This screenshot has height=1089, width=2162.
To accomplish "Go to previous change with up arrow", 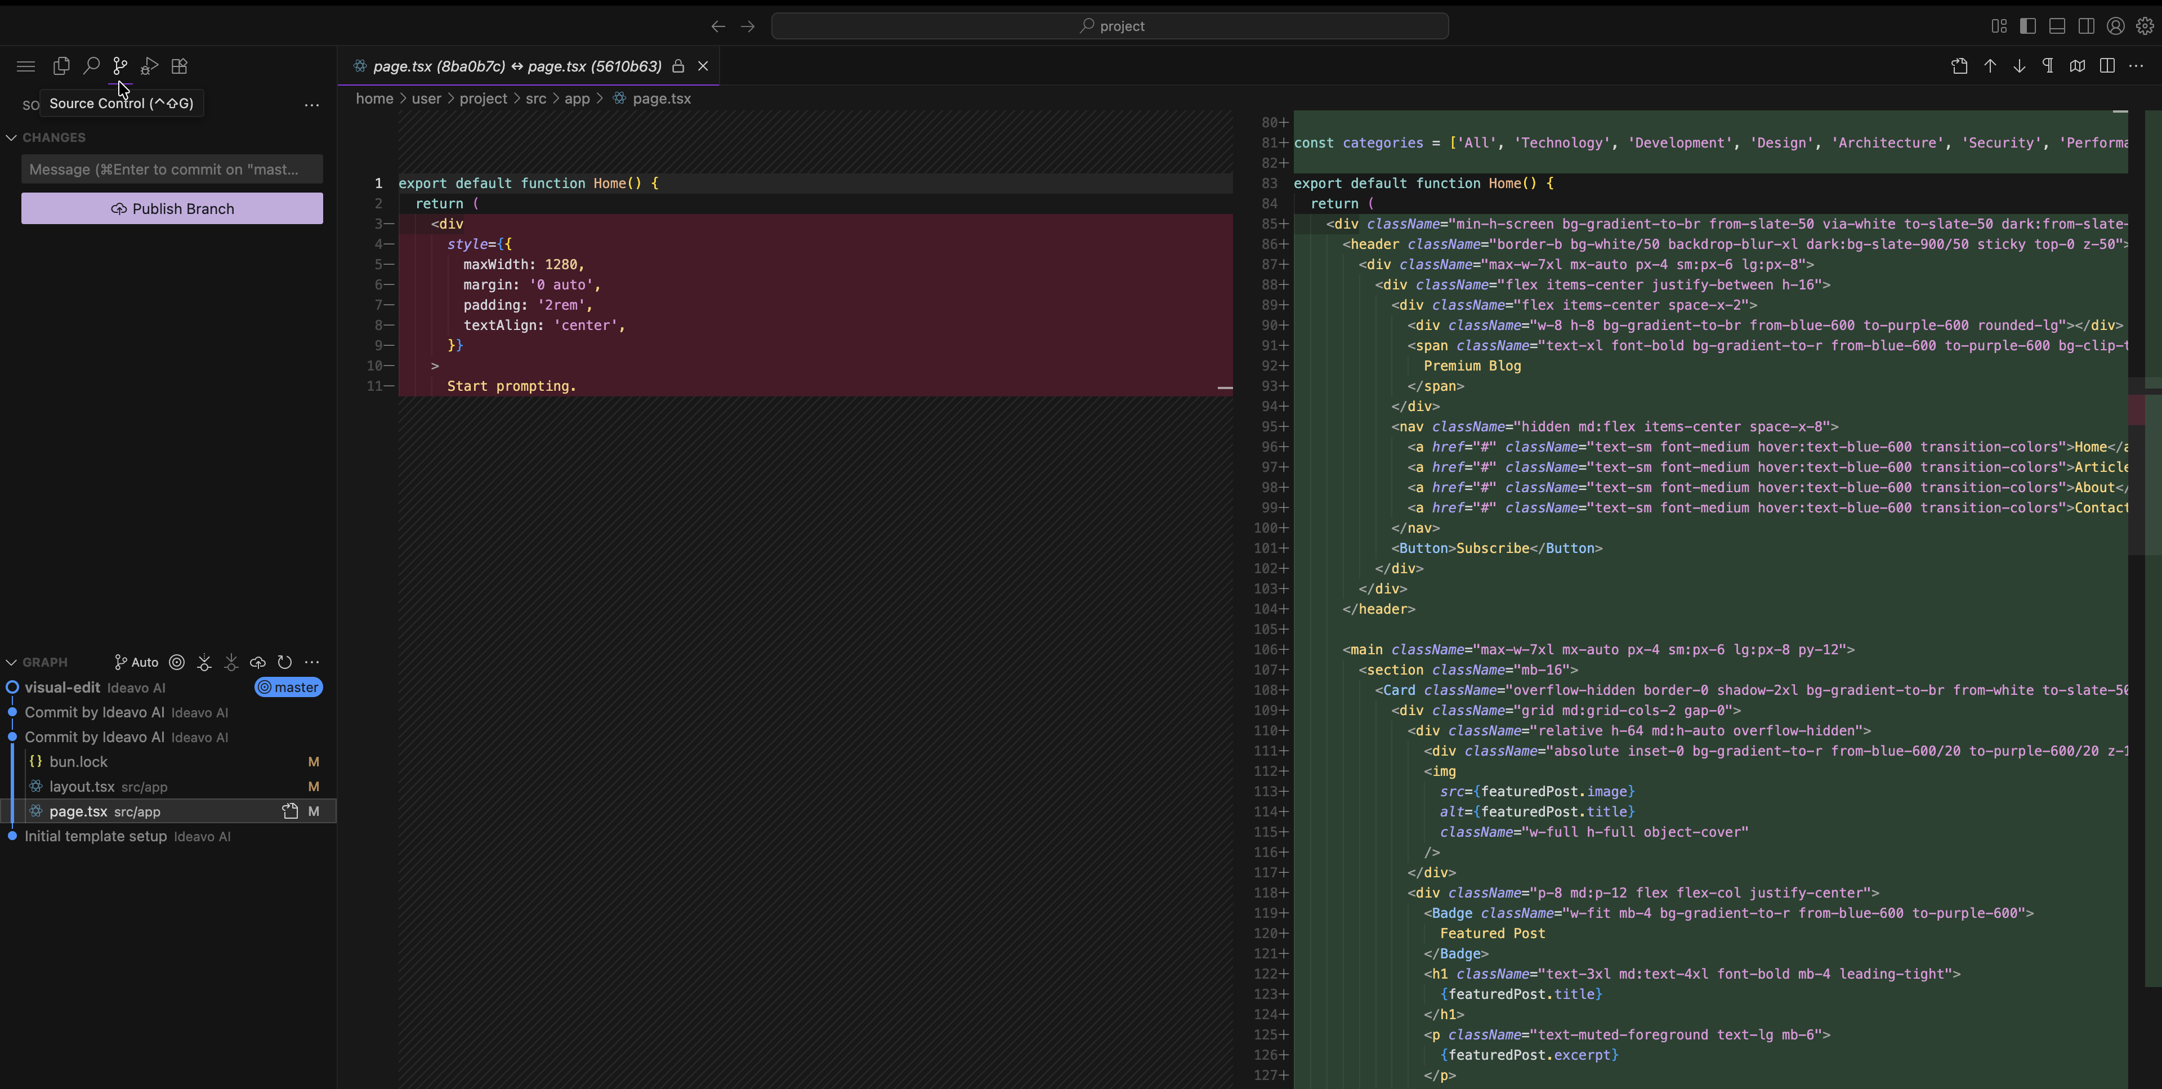I will click(1990, 65).
